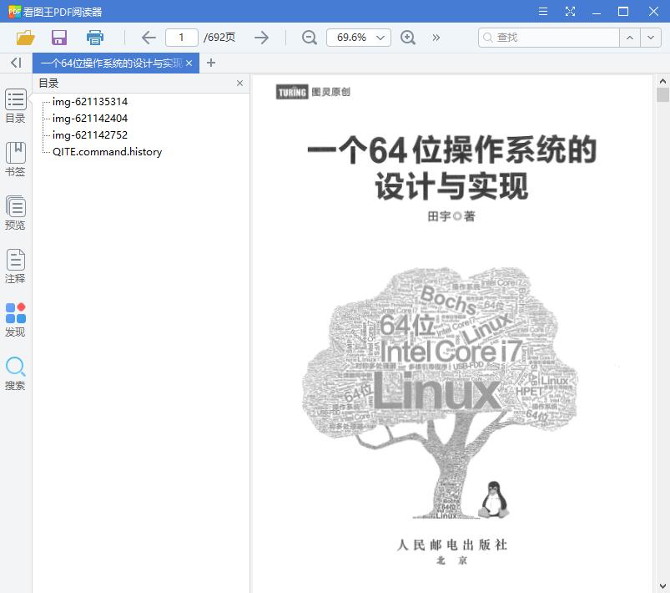Print the document with the printer icon
This screenshot has width=670, height=593.
tap(94, 38)
